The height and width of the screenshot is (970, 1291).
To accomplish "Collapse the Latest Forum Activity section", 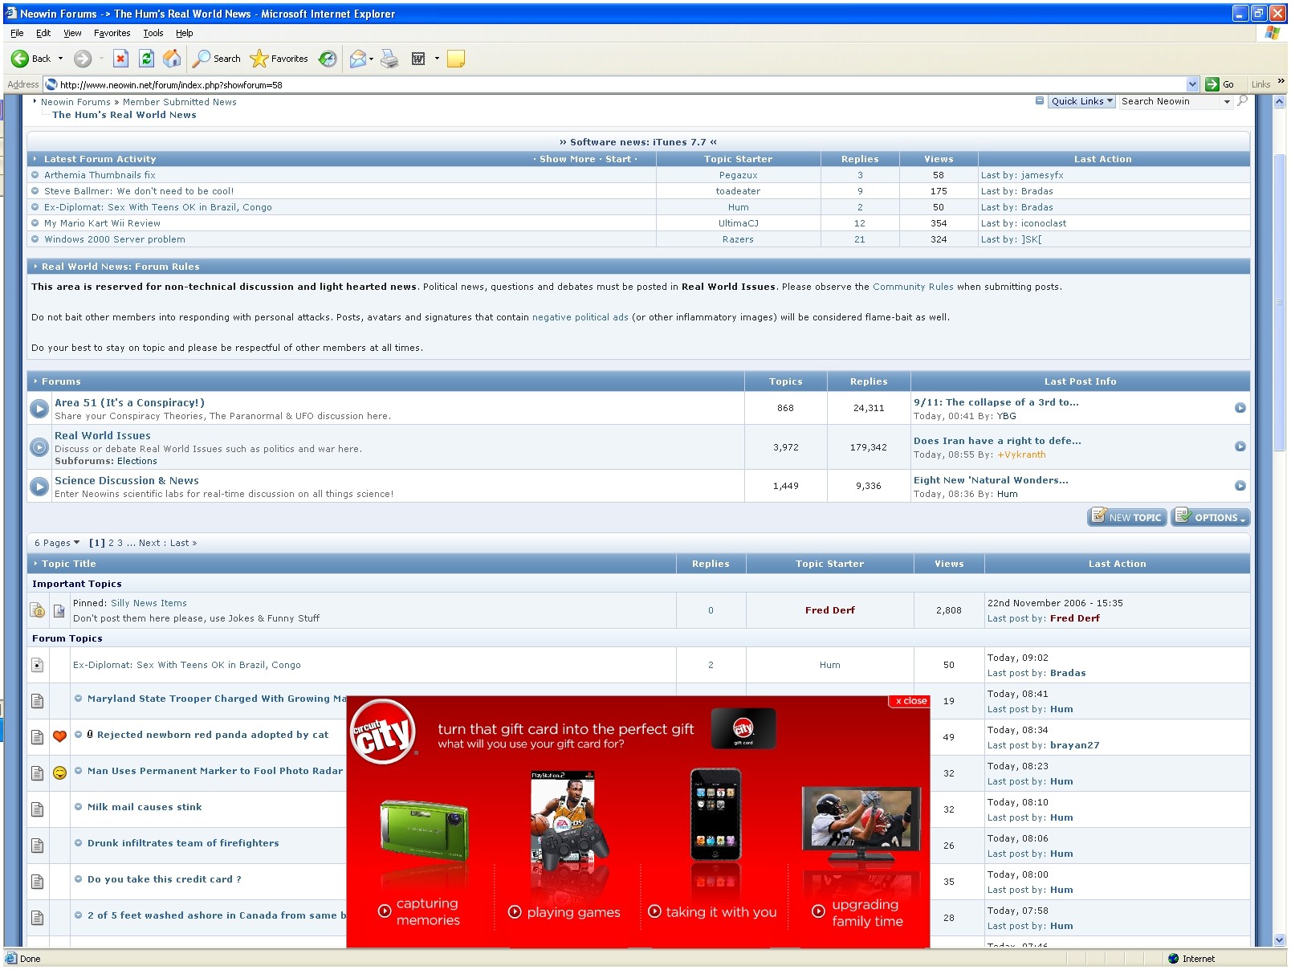I will (x=35, y=159).
